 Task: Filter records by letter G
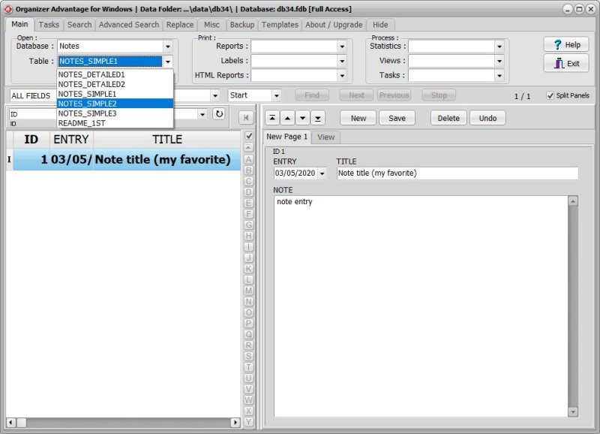(x=249, y=225)
